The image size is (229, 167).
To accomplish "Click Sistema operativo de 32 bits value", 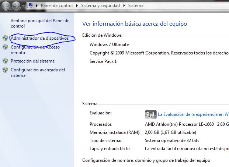I will (172, 141).
